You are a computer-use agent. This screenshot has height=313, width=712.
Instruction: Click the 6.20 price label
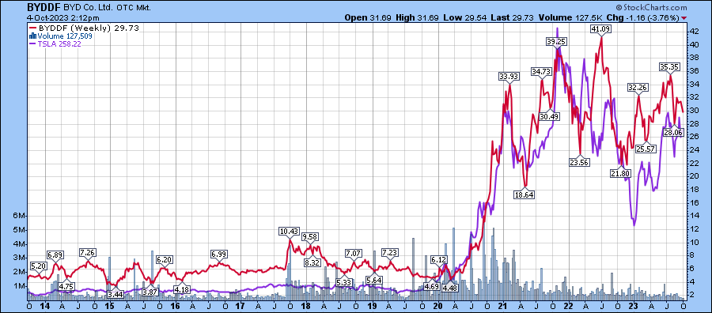pyautogui.click(x=165, y=260)
